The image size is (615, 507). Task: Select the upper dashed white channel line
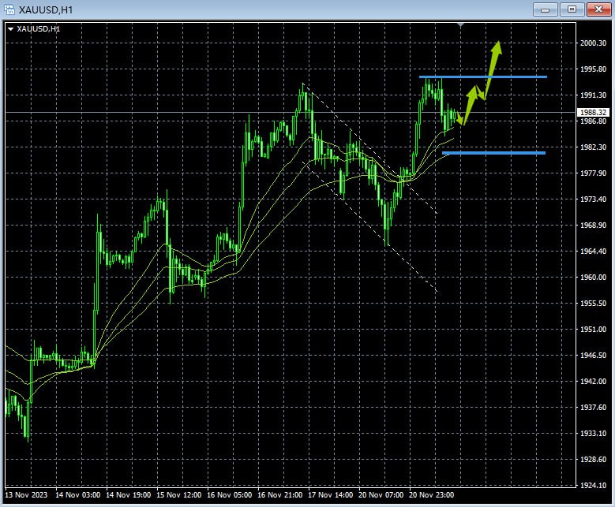pos(371,150)
